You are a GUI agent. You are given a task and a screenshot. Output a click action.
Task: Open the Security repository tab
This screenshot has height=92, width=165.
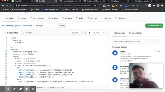coord(92,18)
